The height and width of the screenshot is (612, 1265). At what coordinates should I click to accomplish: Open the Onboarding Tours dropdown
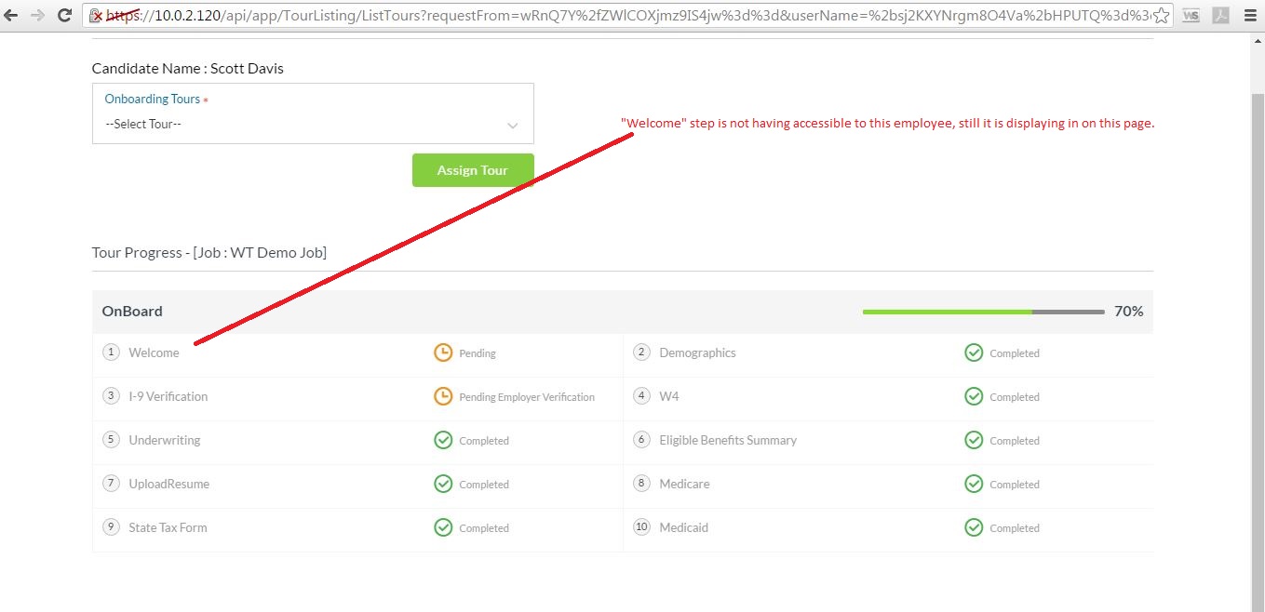pos(312,124)
